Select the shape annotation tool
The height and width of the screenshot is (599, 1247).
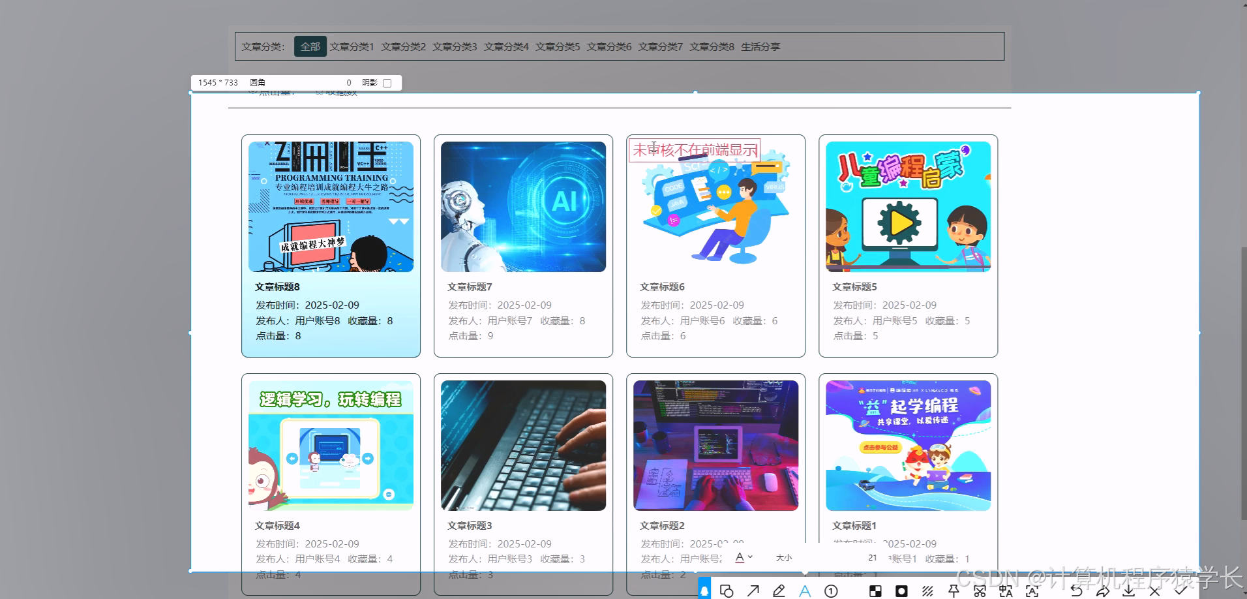tap(727, 591)
